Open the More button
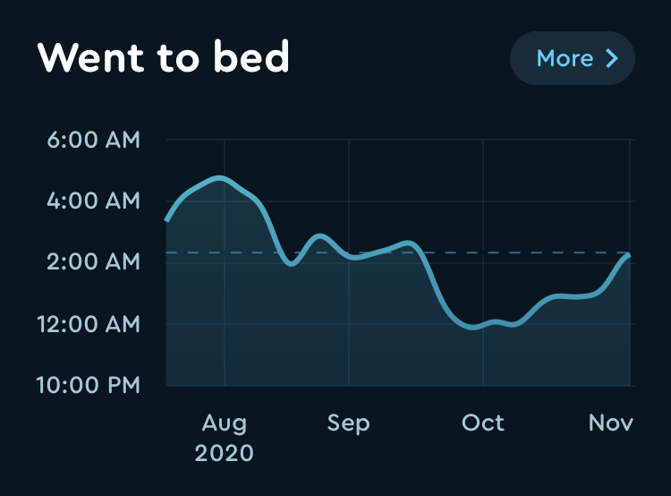Screen dimensions: 671x496 pyautogui.click(x=573, y=58)
